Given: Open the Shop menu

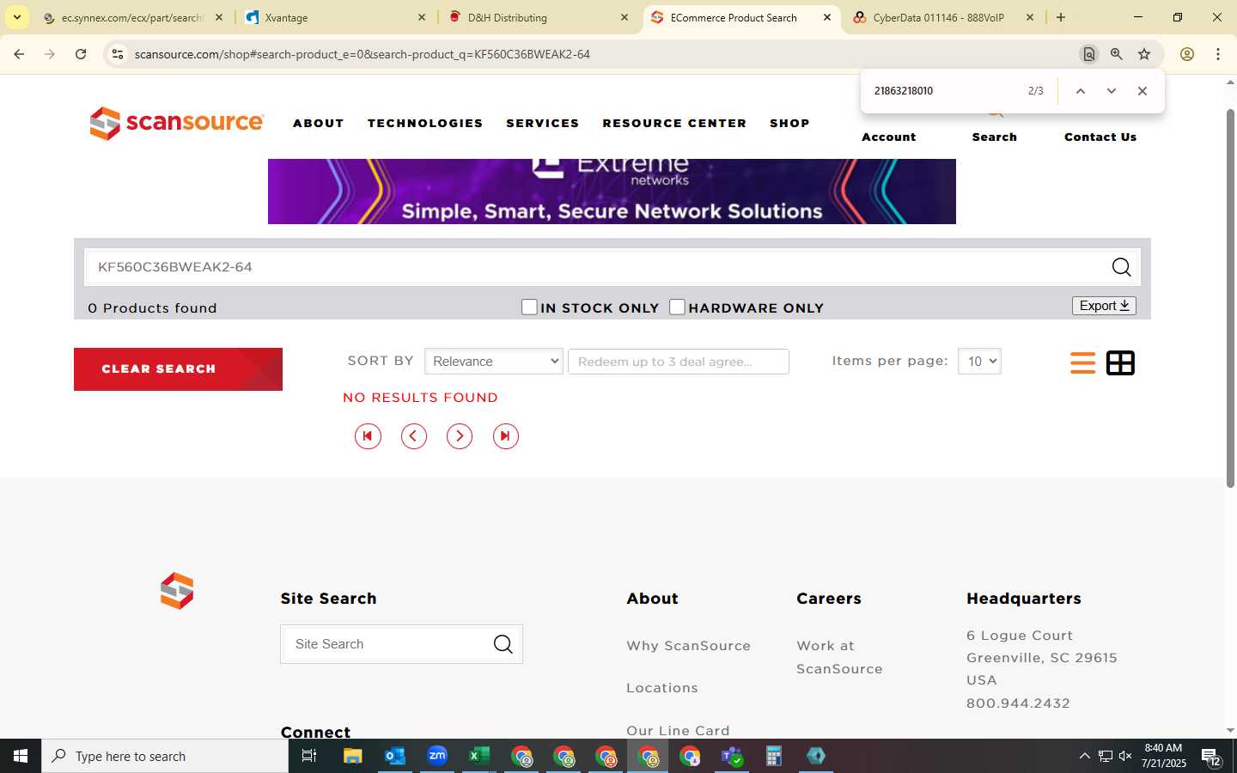Looking at the screenshot, I should (789, 123).
